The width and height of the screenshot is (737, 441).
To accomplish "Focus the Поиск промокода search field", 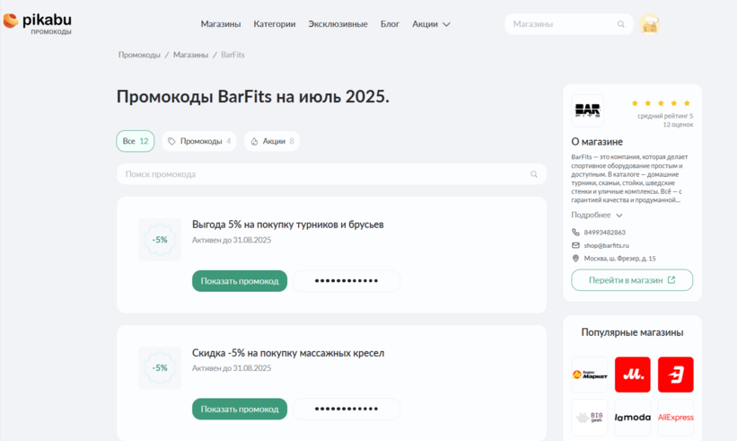I will 323,174.
